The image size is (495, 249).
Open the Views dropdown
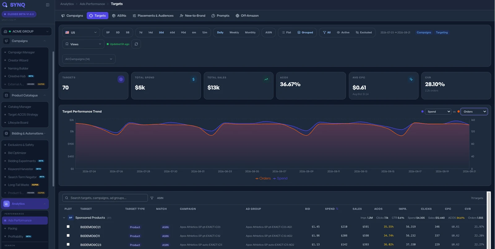(x=83, y=44)
